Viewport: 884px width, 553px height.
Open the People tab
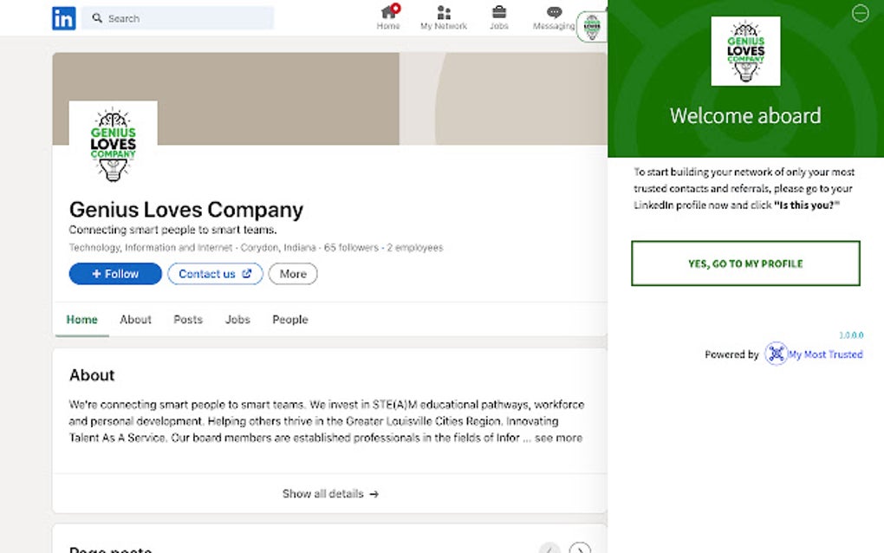289,319
